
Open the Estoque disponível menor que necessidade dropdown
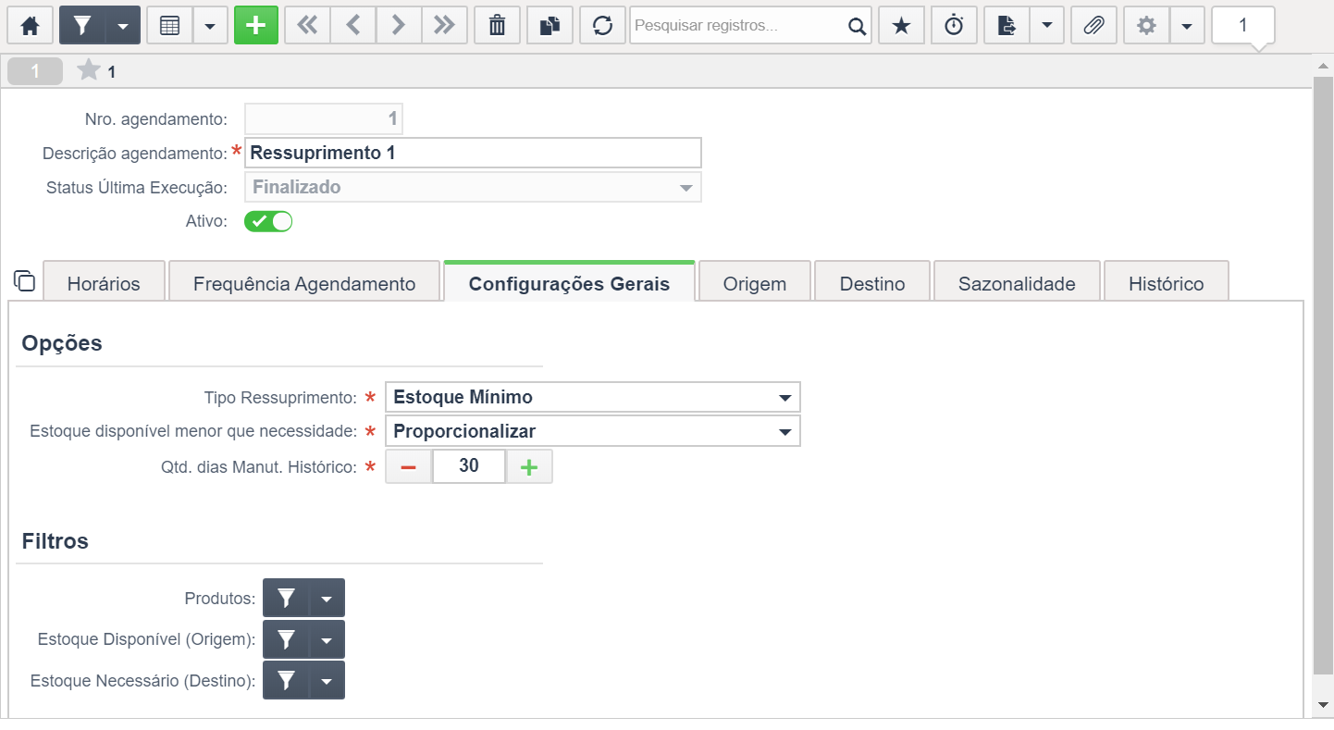coord(592,431)
